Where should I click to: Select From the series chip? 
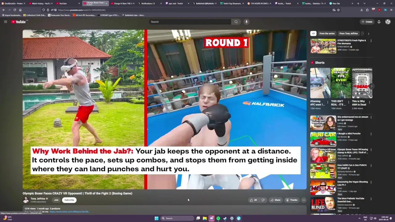(x=327, y=33)
